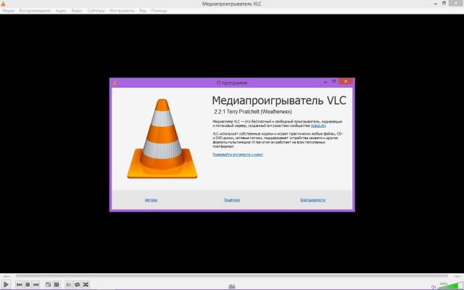
Task: Open the Лицензия link
Action: [232, 200]
